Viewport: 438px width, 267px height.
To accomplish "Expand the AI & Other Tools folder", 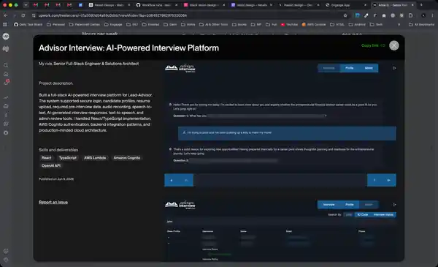I will [x=213, y=25].
